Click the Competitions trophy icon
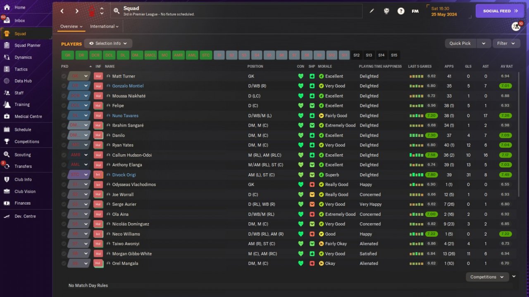This screenshot has width=529, height=297. (7, 141)
